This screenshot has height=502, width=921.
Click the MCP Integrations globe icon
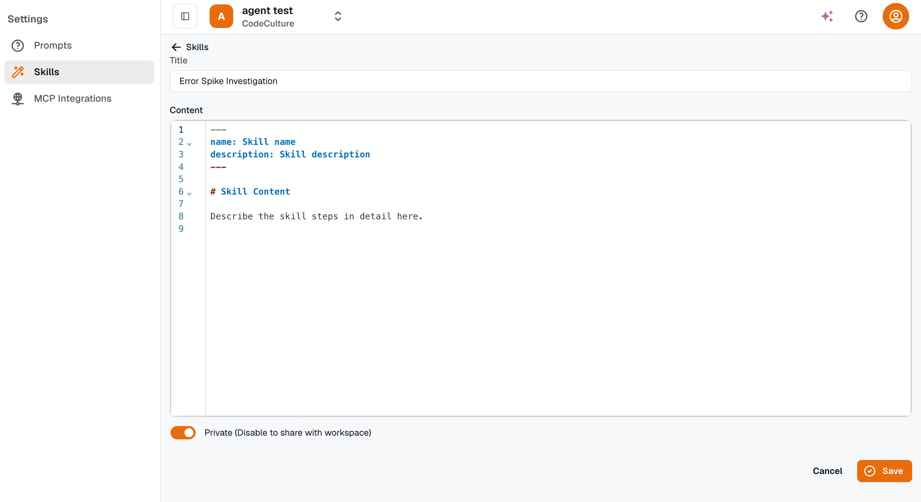(x=18, y=98)
